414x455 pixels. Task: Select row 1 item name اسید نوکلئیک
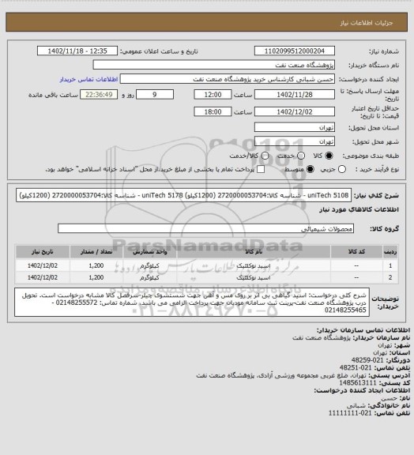(x=254, y=265)
